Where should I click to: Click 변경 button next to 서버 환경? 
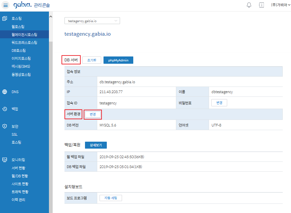[93, 114]
